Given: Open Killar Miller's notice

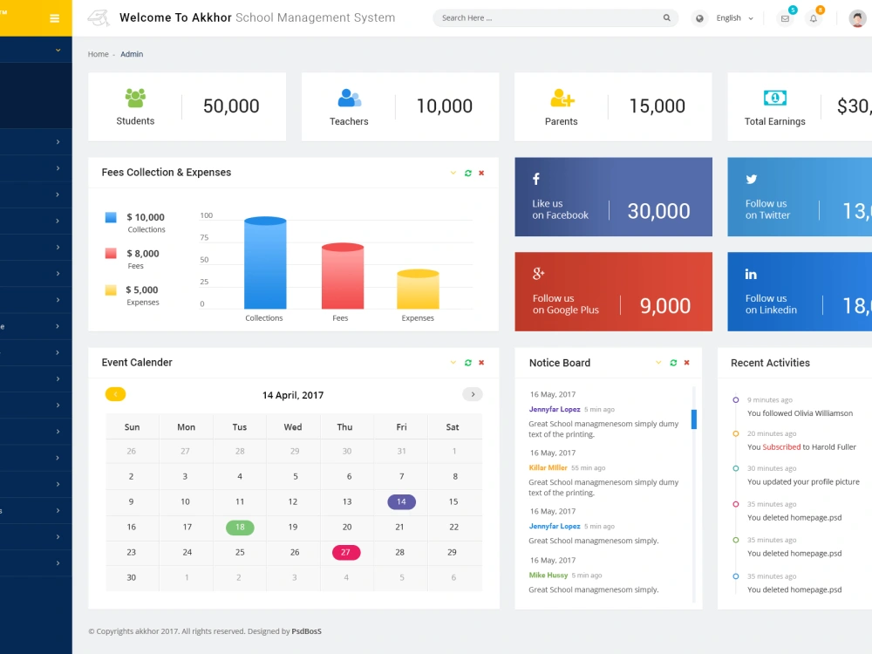Looking at the screenshot, I should (548, 467).
